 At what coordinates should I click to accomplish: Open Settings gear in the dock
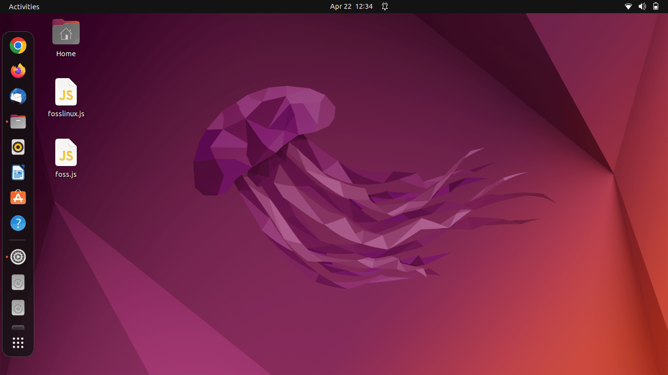18,257
